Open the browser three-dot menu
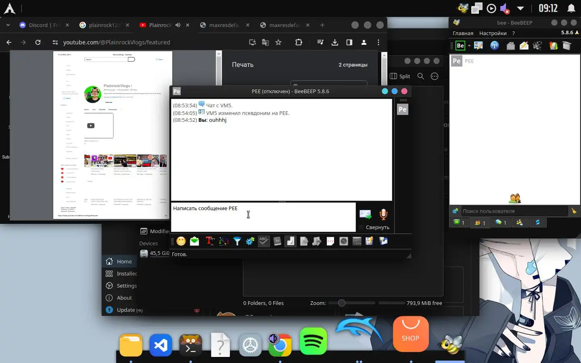The width and height of the screenshot is (581, 363). click(x=378, y=42)
